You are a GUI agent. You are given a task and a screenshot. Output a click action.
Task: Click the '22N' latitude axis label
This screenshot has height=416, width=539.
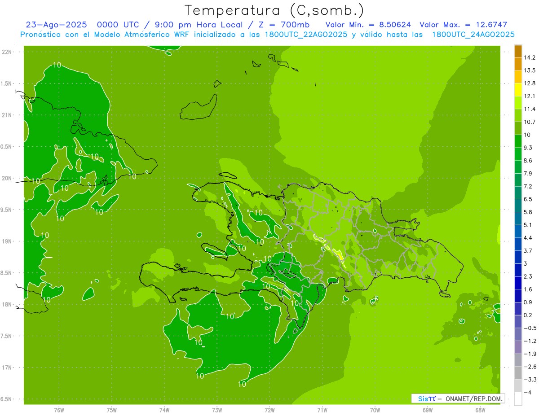tap(7, 52)
